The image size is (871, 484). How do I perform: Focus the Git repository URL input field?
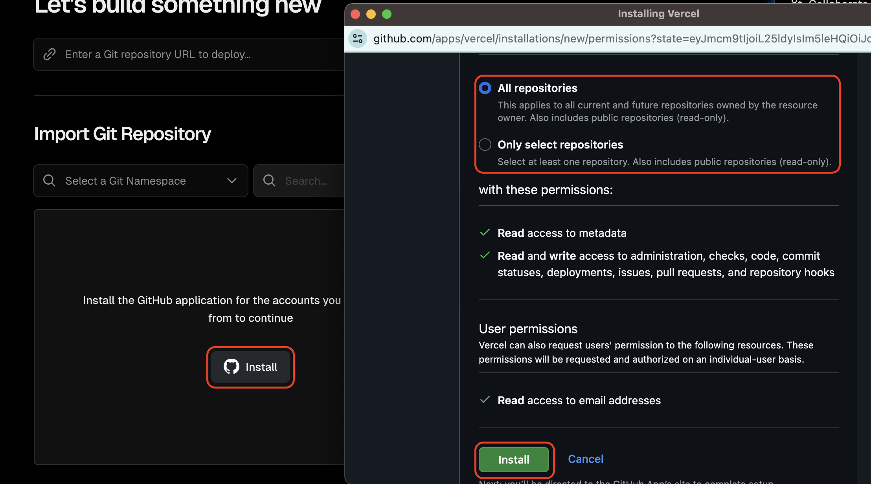[x=197, y=54]
